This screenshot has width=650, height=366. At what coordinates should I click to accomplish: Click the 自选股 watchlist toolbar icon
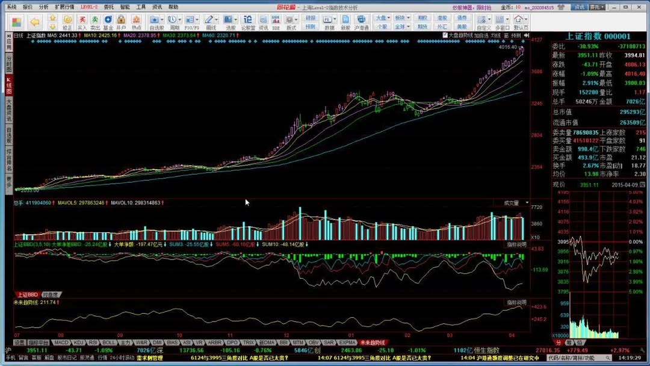[x=155, y=18]
